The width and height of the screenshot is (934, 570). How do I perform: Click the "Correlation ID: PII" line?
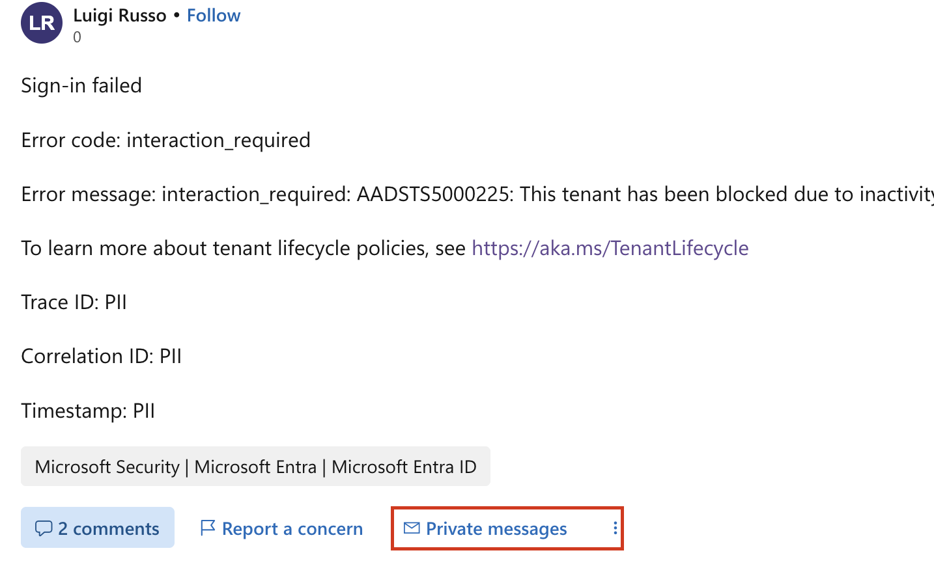click(x=101, y=356)
